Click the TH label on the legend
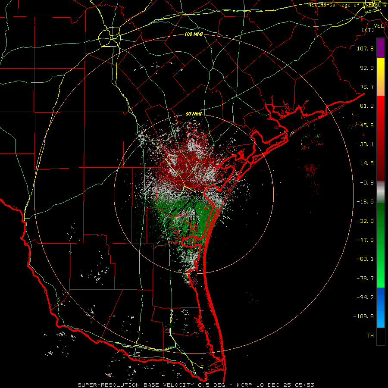Image resolution: width=388 pixels, height=388 pixels. (x=370, y=336)
